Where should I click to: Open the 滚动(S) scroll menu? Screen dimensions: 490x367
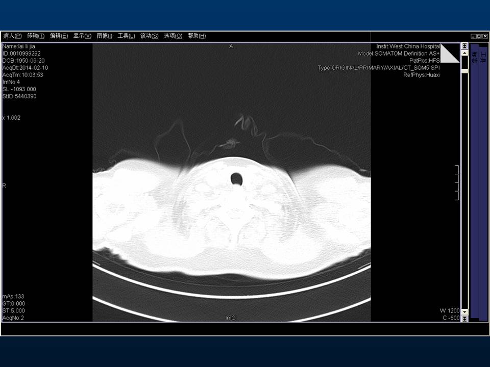tap(149, 36)
